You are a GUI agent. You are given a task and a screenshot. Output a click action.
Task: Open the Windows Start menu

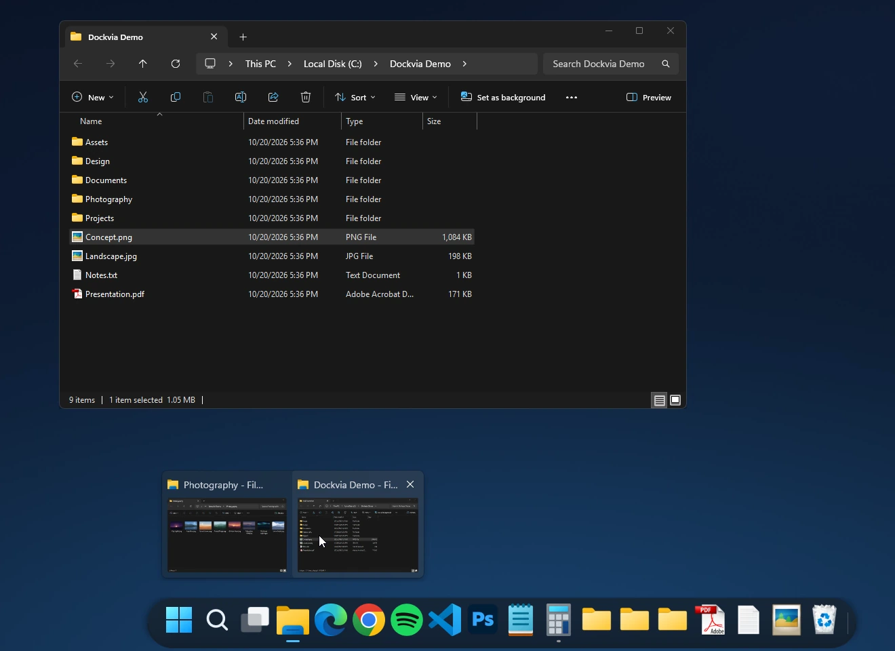click(179, 620)
